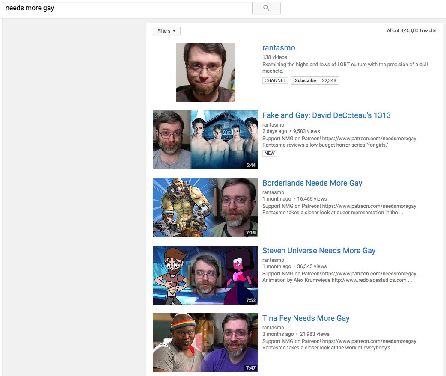The image size is (446, 376).
Task: Open 'Tina Fey Needs More Gay' title link
Action: [x=306, y=318]
